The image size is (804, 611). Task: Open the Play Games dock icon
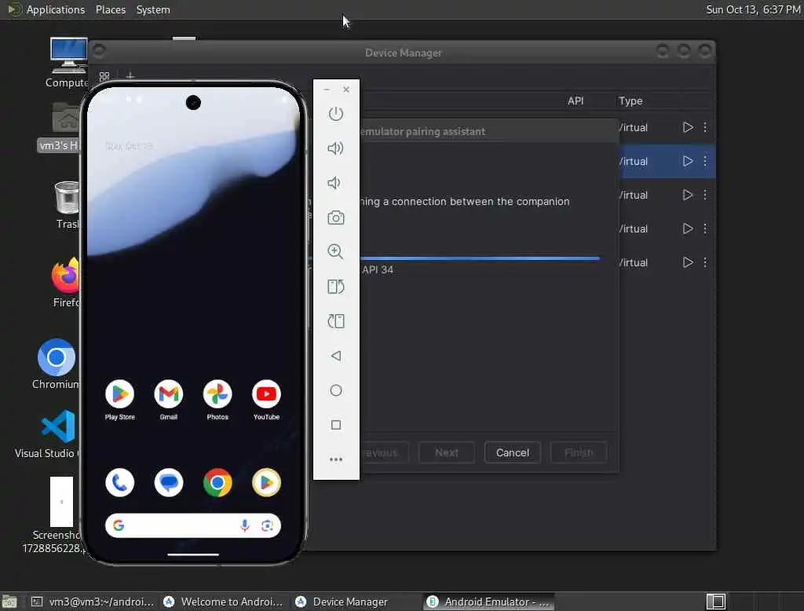(x=266, y=483)
